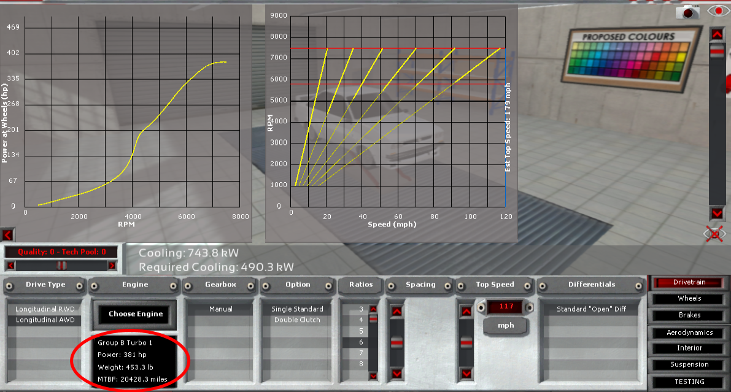The width and height of the screenshot is (731, 392).
Task: Click the camera zoom scroll-up arrow
Action: click(716, 34)
